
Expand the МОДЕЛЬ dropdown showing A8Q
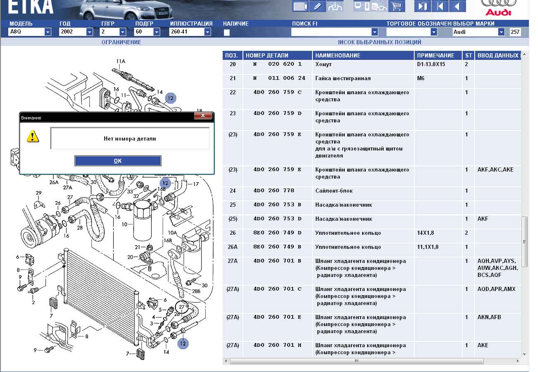click(48, 32)
